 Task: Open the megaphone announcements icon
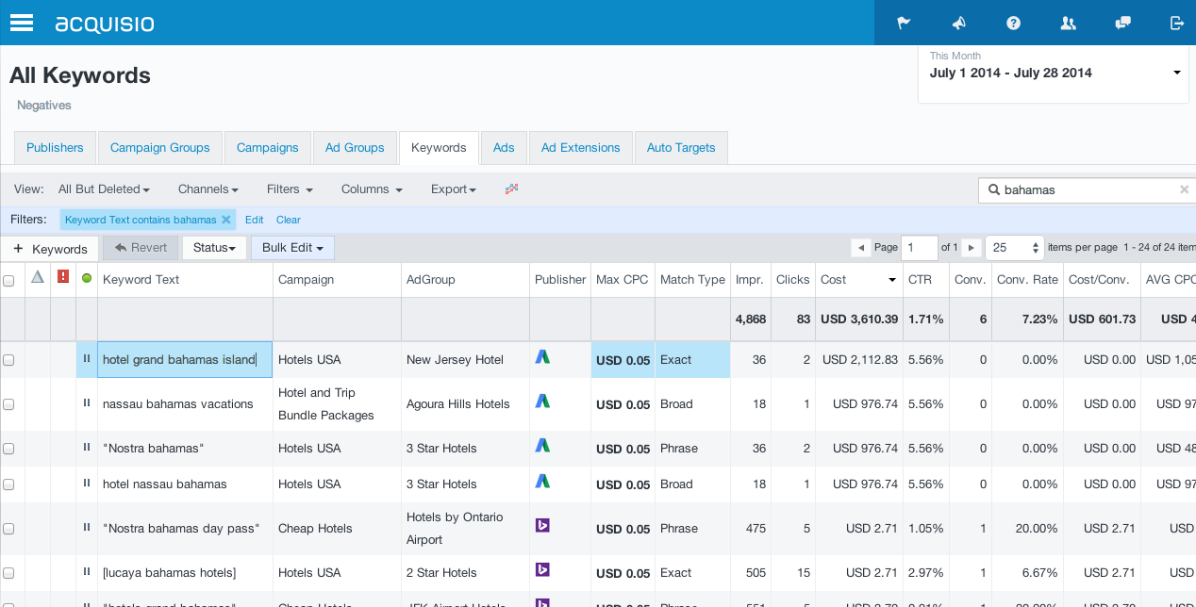pos(958,23)
